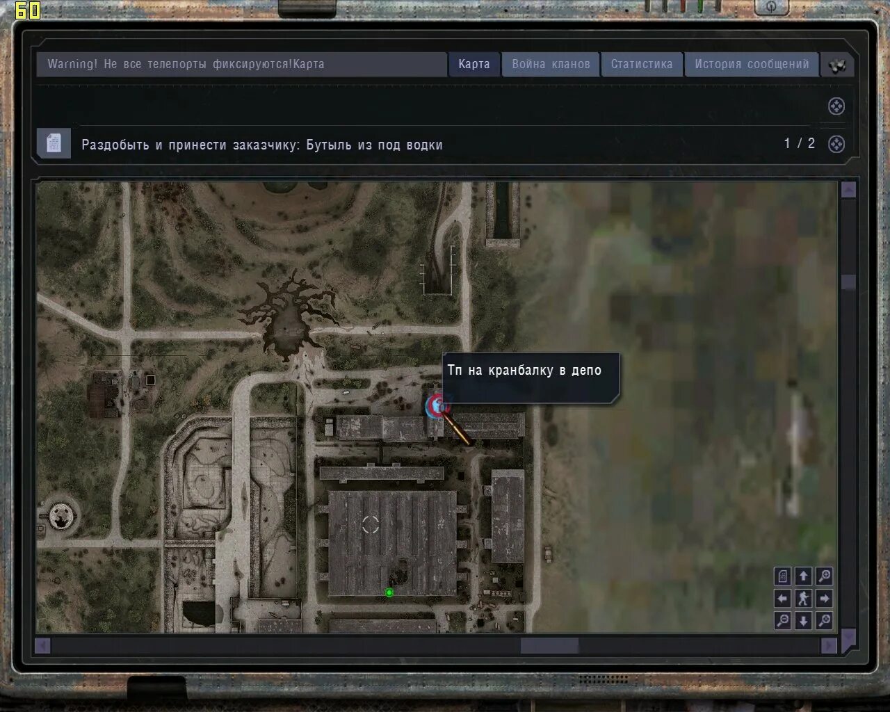Pan the map up with the arrow button

pos(803,576)
